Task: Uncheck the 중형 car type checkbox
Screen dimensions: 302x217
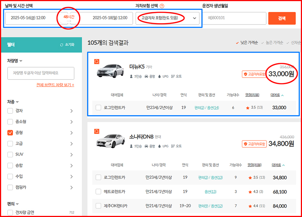Action: click(x=10, y=133)
